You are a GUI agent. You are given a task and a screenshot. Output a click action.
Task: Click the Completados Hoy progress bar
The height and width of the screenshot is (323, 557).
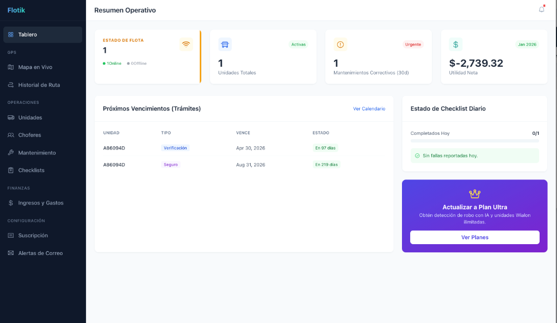pyautogui.click(x=474, y=141)
